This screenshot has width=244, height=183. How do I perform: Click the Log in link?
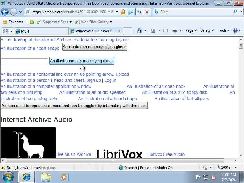pos(110,80)
